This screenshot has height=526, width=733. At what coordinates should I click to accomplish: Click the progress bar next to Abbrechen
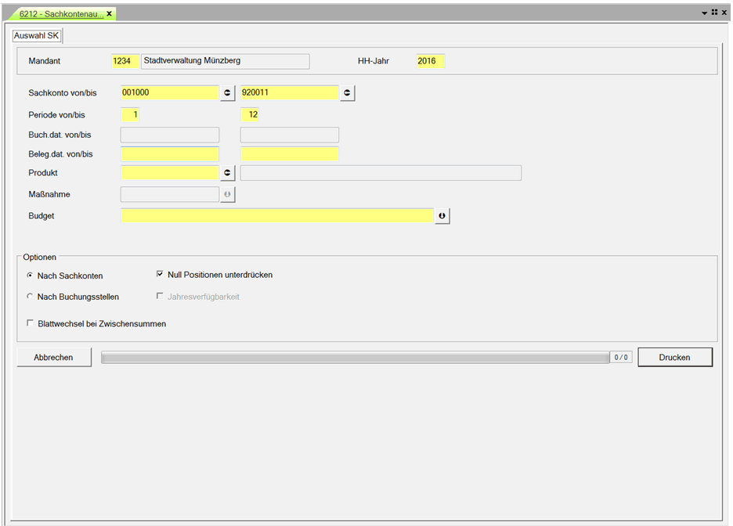coord(355,358)
